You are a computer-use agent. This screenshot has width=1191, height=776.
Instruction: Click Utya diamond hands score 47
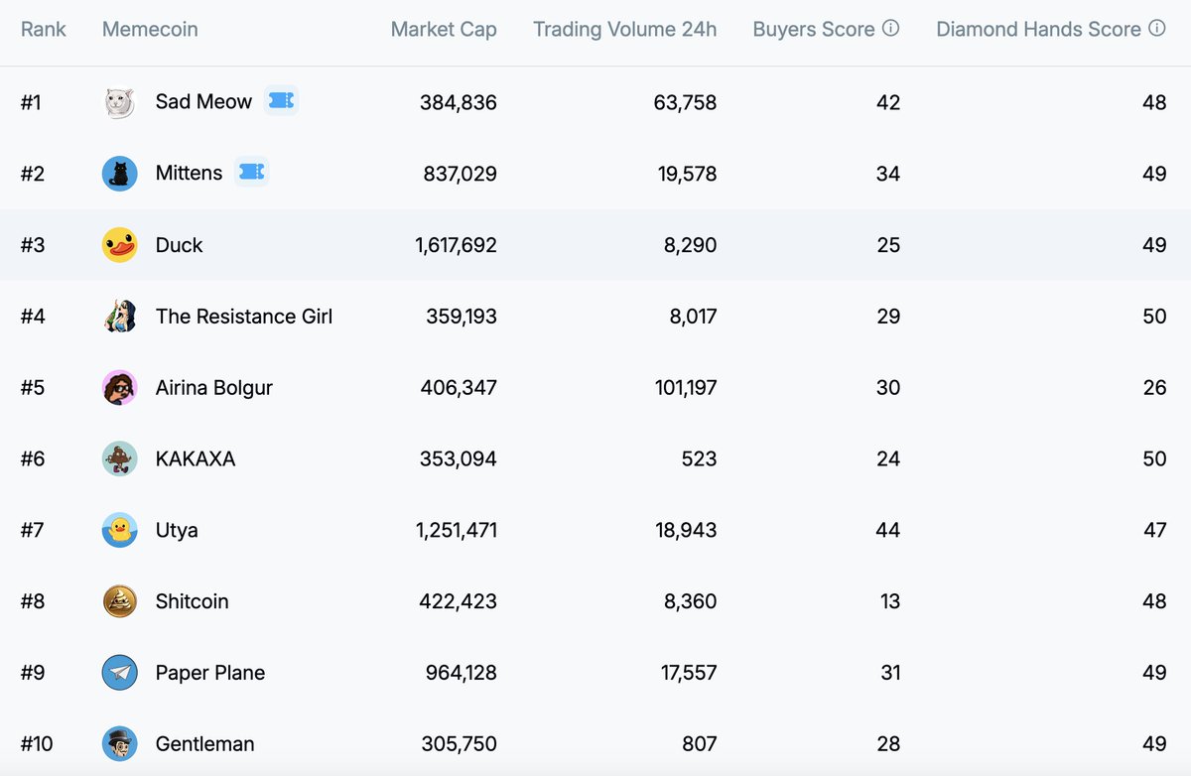tap(1155, 531)
